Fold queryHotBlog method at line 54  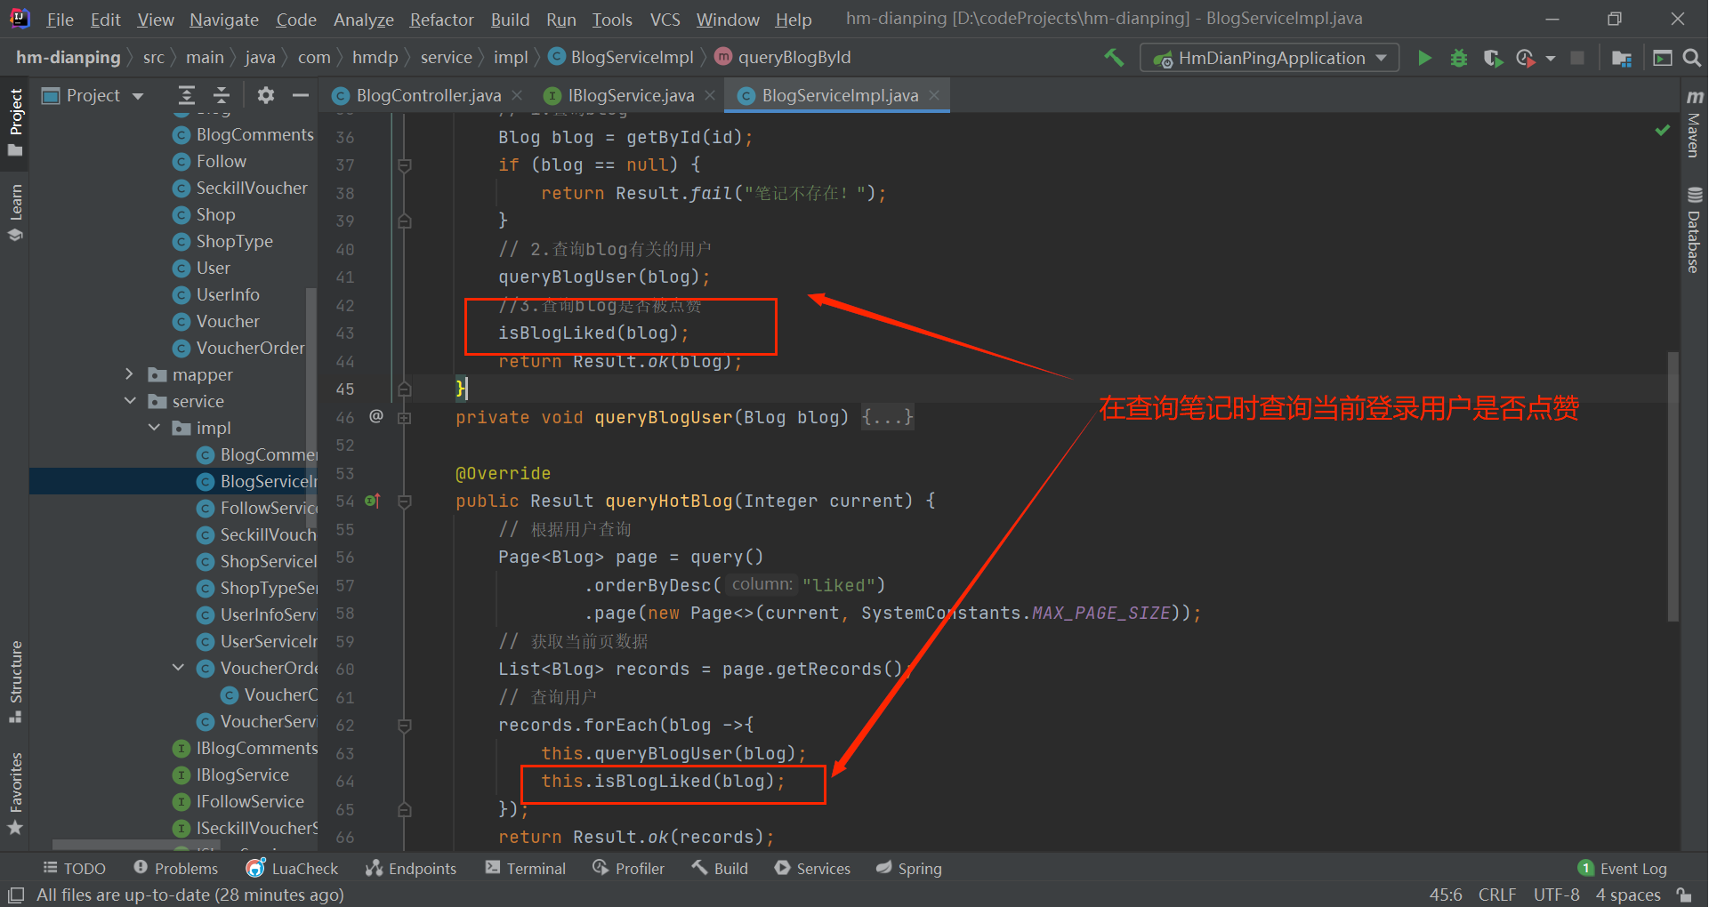(x=404, y=502)
